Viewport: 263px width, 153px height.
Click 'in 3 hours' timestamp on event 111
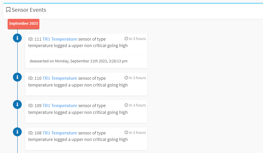137,39
